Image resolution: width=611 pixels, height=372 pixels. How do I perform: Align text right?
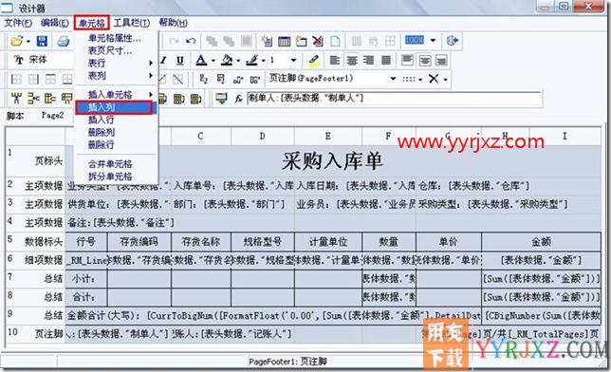tap(369, 60)
